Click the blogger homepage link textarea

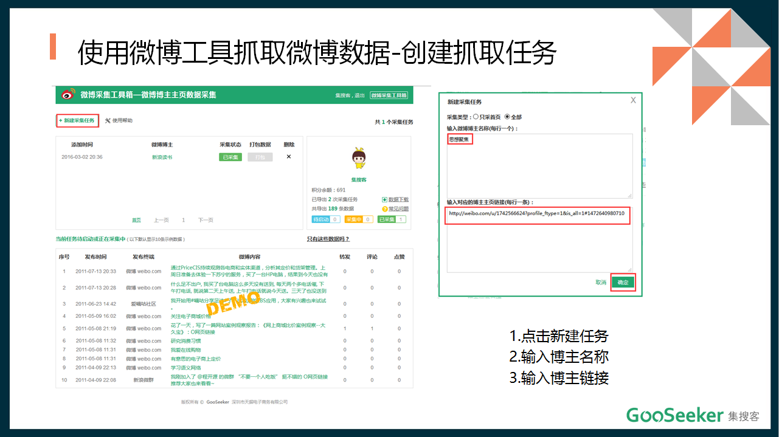coord(539,239)
